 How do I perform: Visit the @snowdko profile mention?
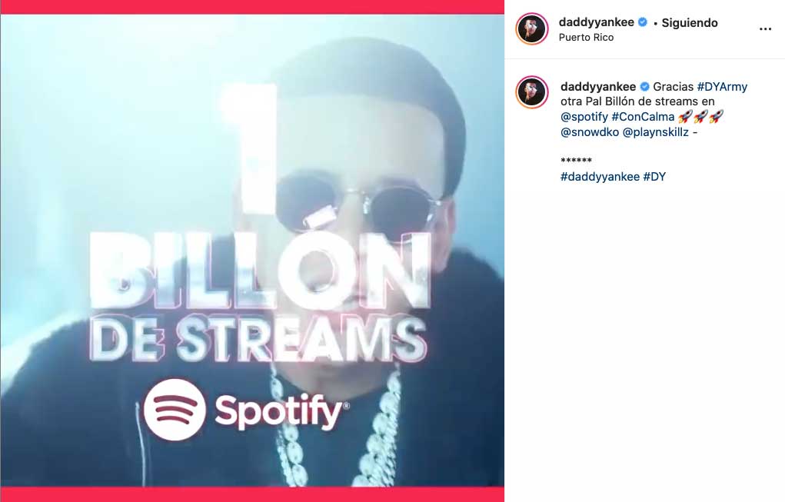590,132
